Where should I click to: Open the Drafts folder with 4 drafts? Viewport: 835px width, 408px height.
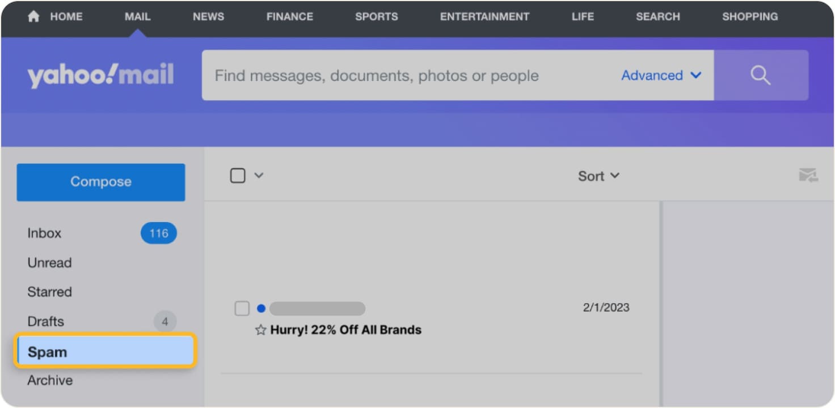[46, 321]
